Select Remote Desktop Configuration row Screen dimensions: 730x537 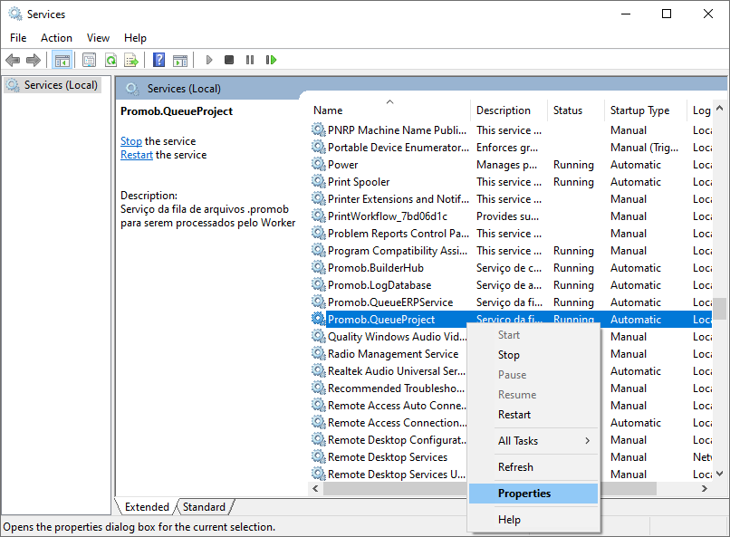pyautogui.click(x=389, y=440)
